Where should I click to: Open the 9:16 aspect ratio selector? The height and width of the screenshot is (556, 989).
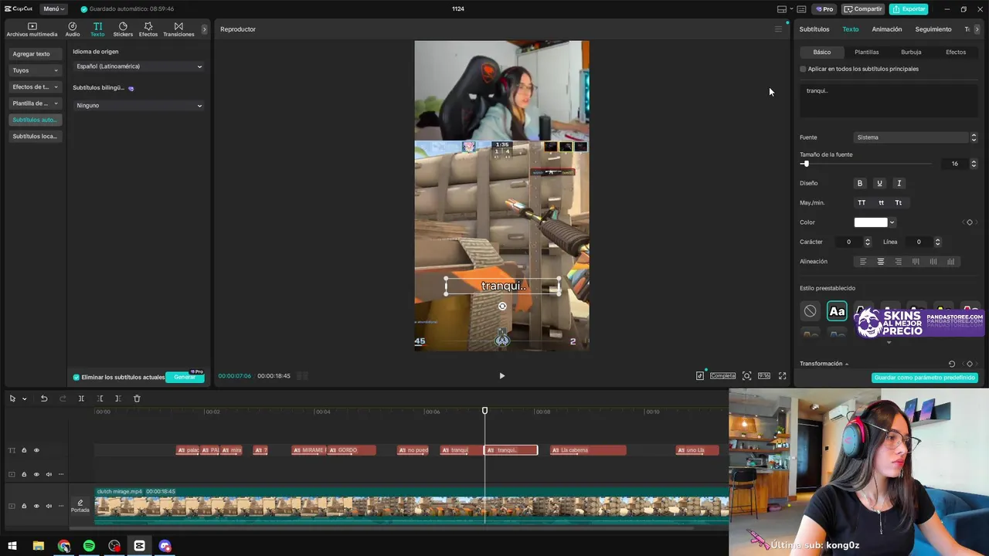pos(764,376)
